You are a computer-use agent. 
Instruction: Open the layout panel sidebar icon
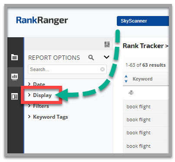click(x=15, y=97)
